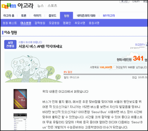The image size is (148, 131).
Task: Open 네티즌과의 대화 tab
Action: (x=86, y=16)
